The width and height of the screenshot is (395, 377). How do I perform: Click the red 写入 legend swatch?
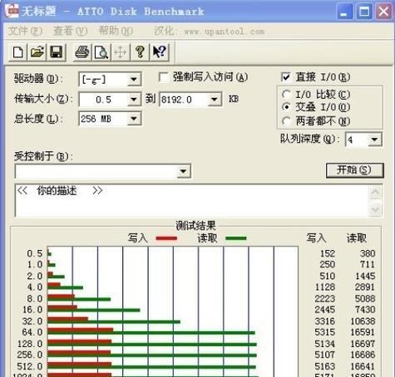click(166, 238)
